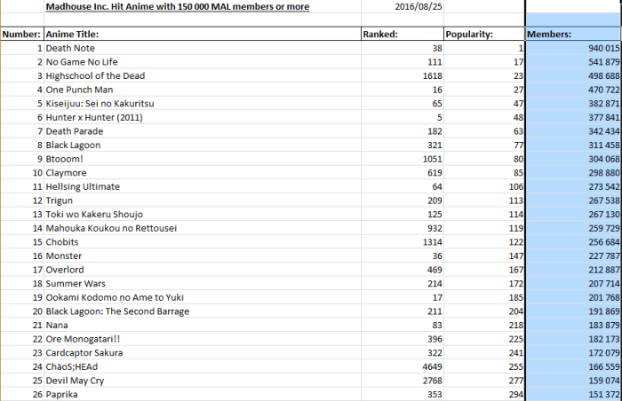
Task: Click 'Kiseijuu: Sei no Kakuritsu' cell
Action: click(203, 104)
